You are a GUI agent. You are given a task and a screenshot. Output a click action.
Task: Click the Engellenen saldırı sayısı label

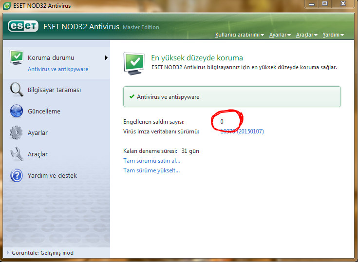pos(154,122)
